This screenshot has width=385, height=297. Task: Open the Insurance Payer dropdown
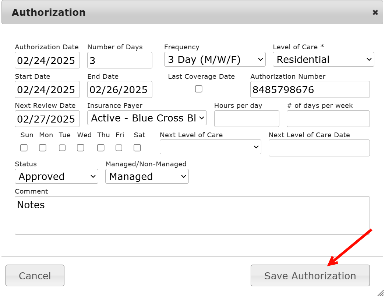point(147,118)
